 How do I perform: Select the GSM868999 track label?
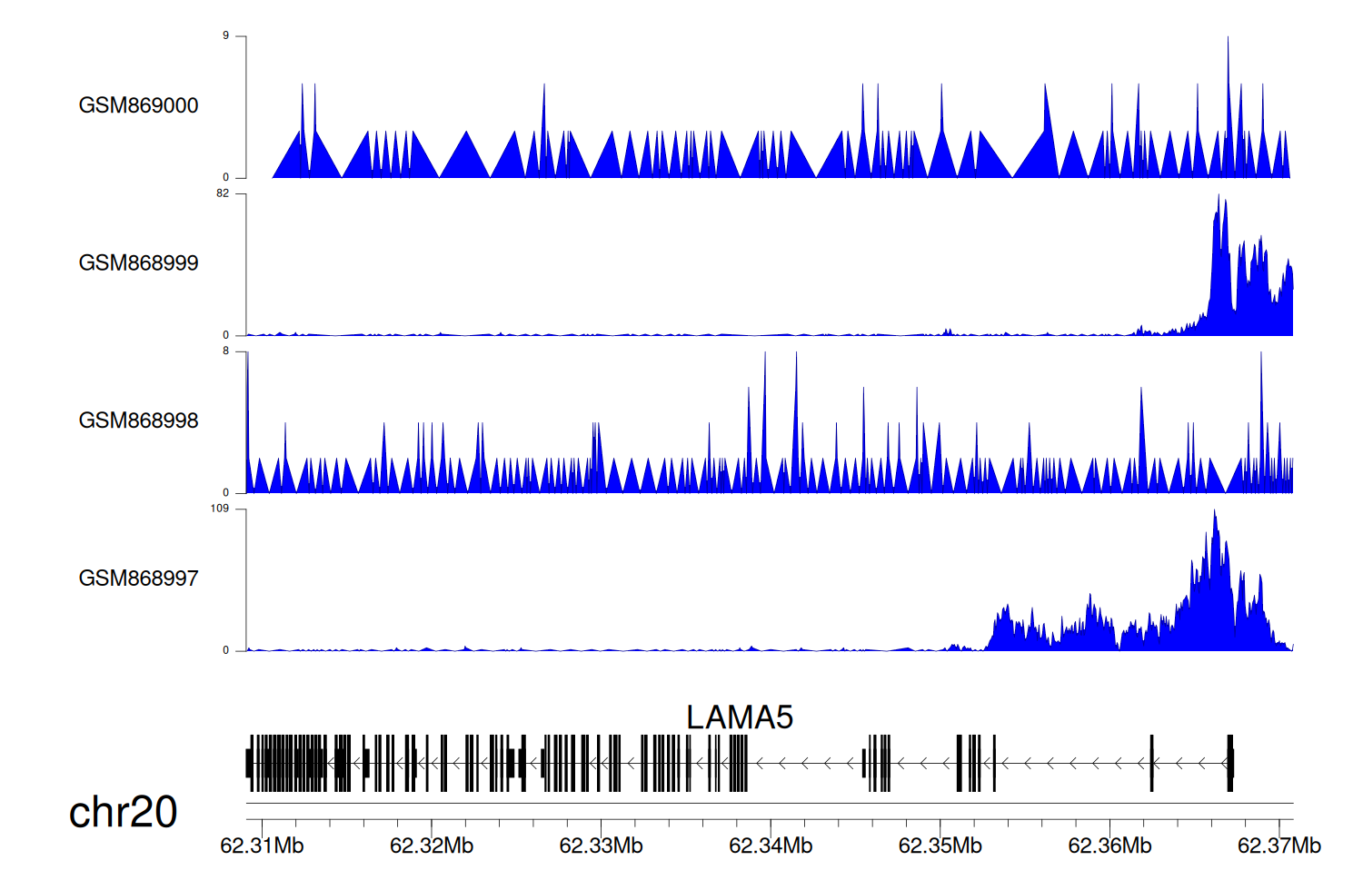(x=138, y=263)
